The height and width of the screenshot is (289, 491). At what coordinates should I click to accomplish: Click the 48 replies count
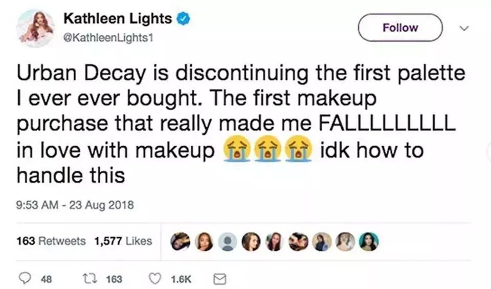[46, 278]
